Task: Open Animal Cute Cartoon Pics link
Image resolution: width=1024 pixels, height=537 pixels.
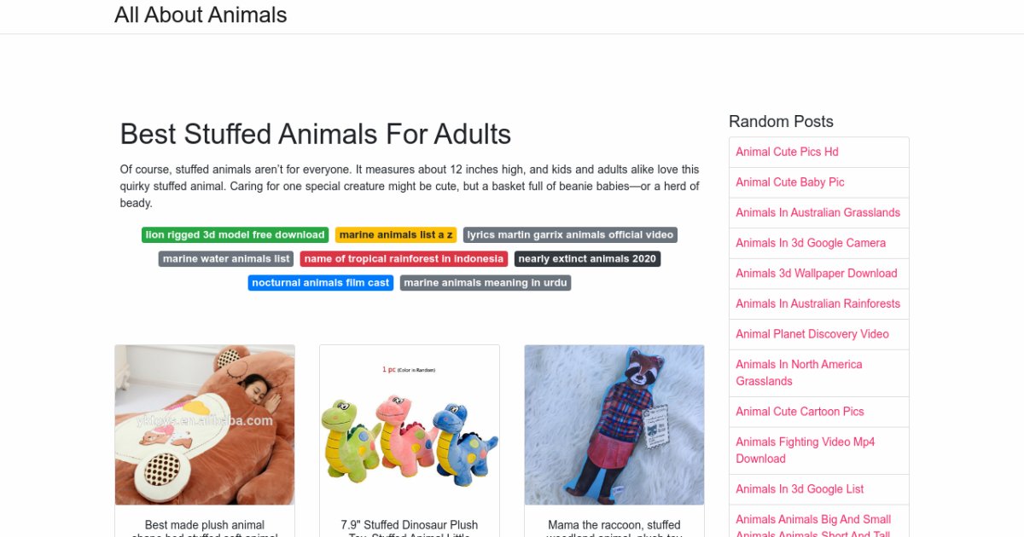Action: pyautogui.click(x=800, y=412)
